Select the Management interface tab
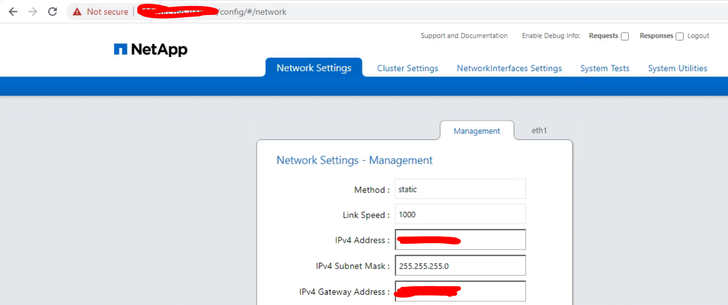Viewport: 728px width, 305px height. (x=477, y=131)
